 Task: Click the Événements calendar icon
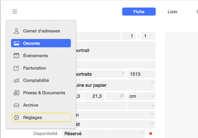[x=16, y=56]
